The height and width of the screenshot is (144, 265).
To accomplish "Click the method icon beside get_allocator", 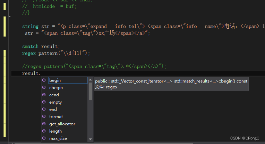I will click(x=44, y=124).
